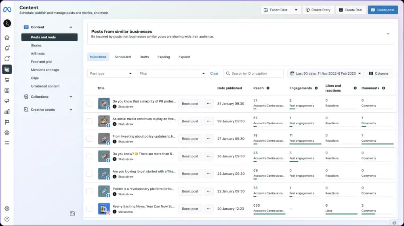The width and height of the screenshot is (404, 226).
Task: Select checkbox for 'Do you know that a majority' post
Action: [x=89, y=104]
